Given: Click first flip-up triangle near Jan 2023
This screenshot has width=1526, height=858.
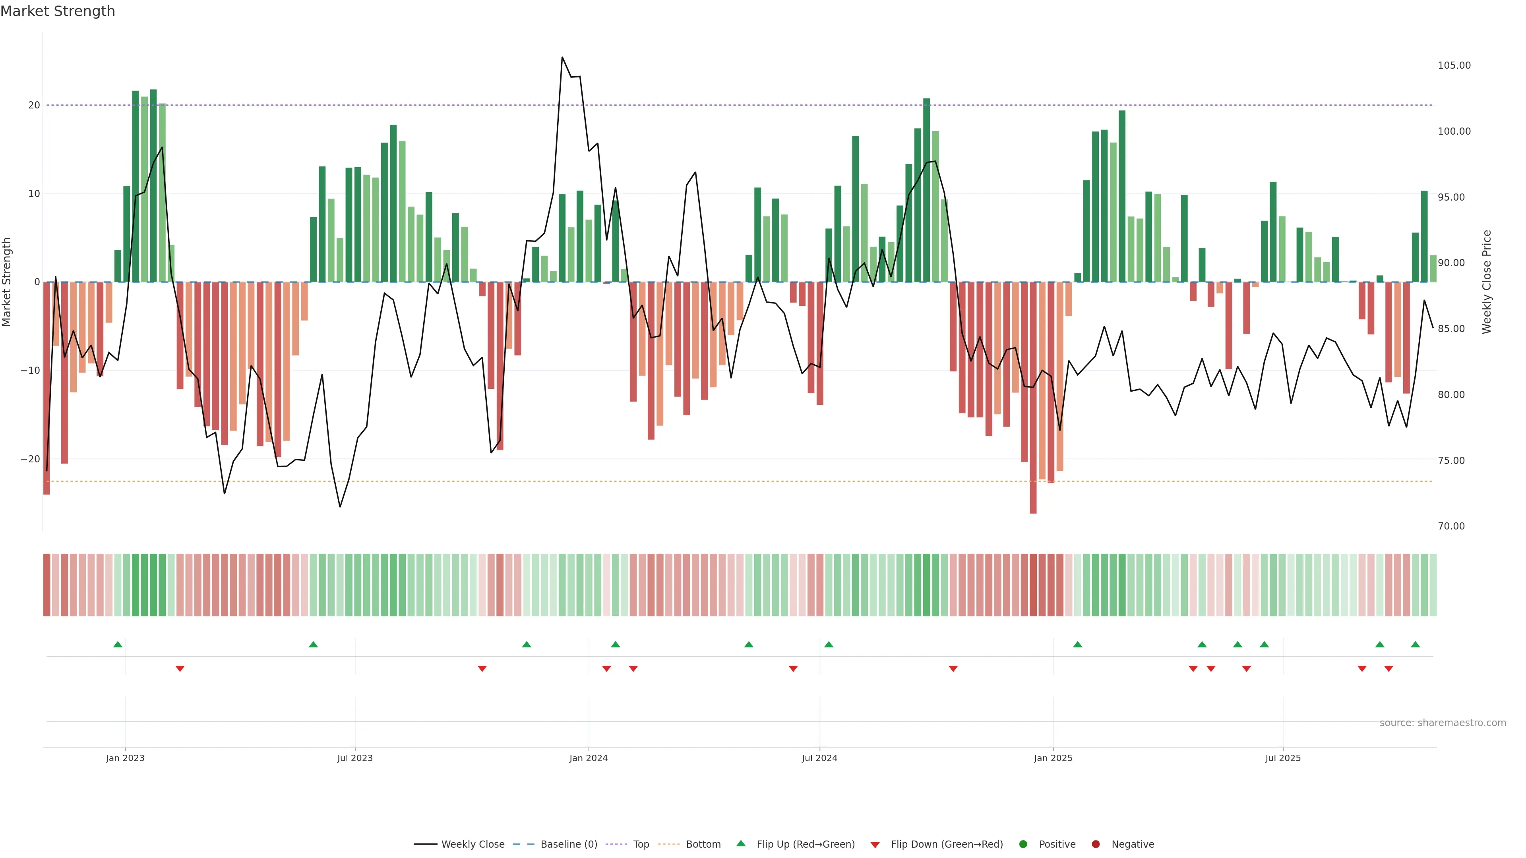Looking at the screenshot, I should tap(118, 644).
